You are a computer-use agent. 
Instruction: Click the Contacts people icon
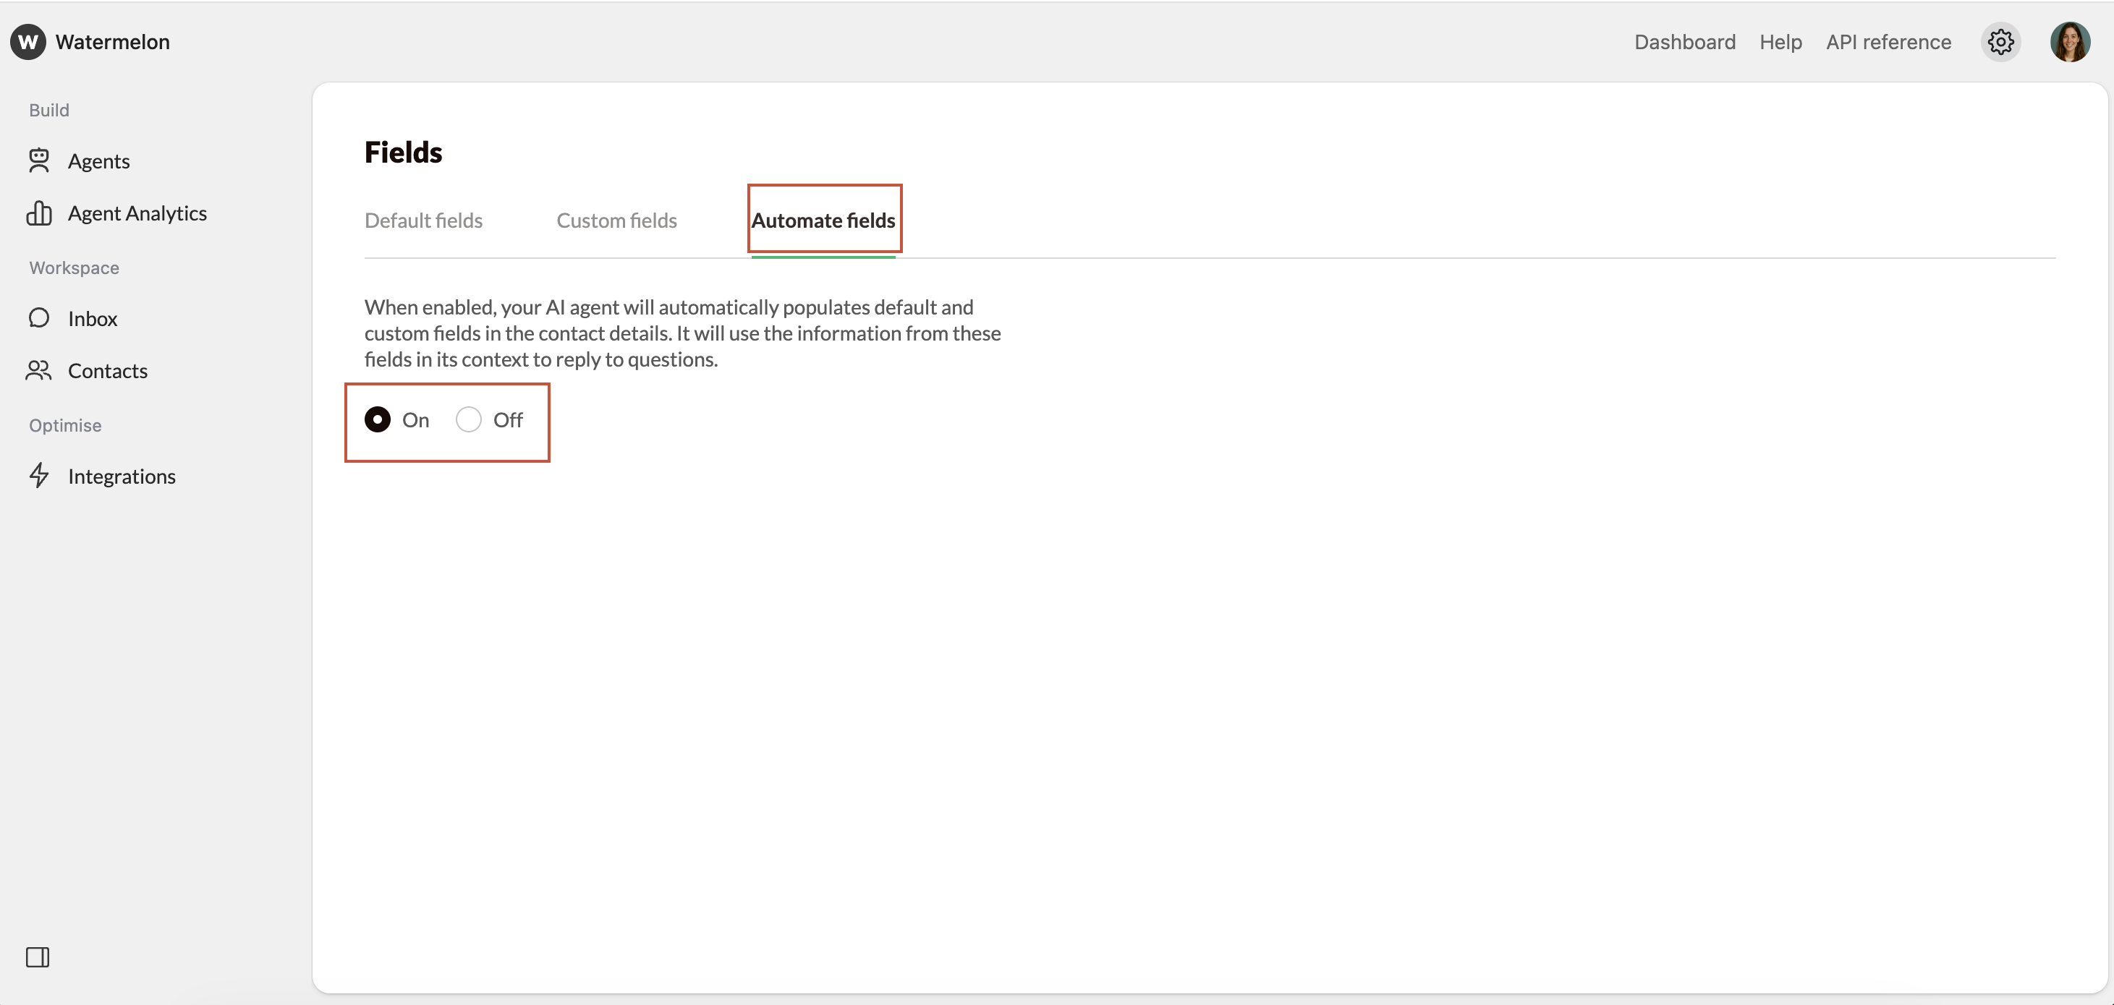click(38, 371)
